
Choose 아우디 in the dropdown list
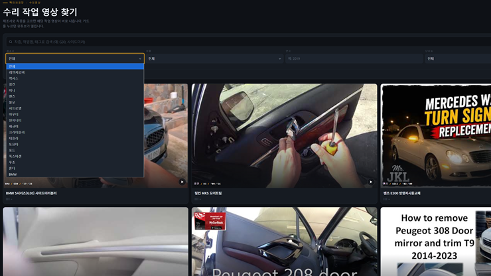pyautogui.click(x=75, y=114)
